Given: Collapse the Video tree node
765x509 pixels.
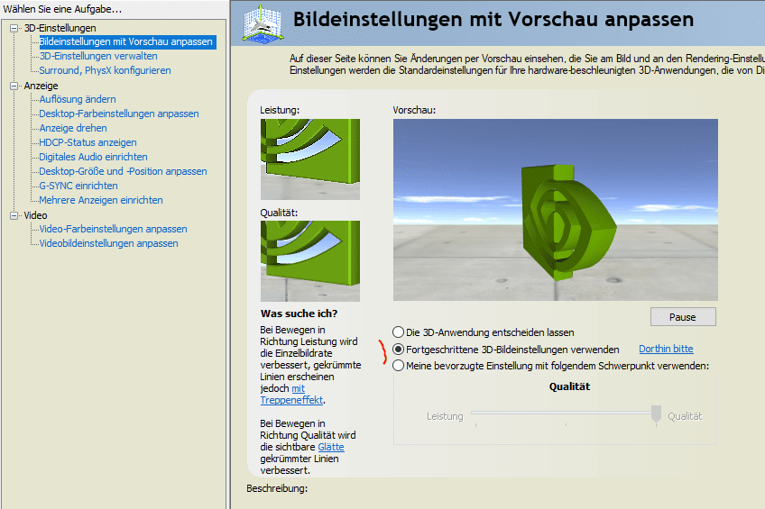Looking at the screenshot, I should click(14, 215).
